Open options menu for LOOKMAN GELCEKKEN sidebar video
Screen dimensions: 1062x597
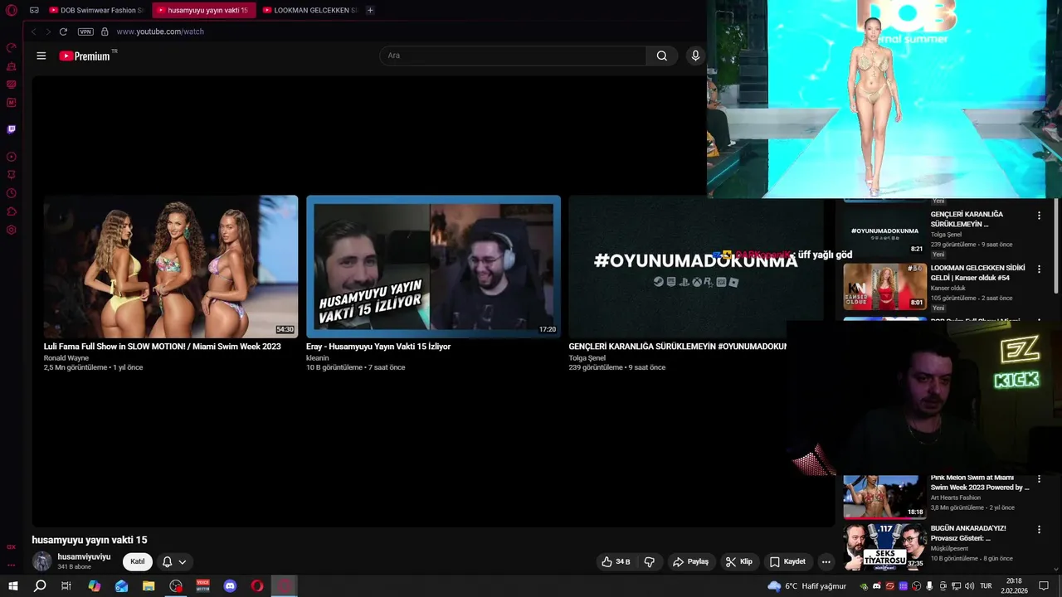coord(1039,269)
